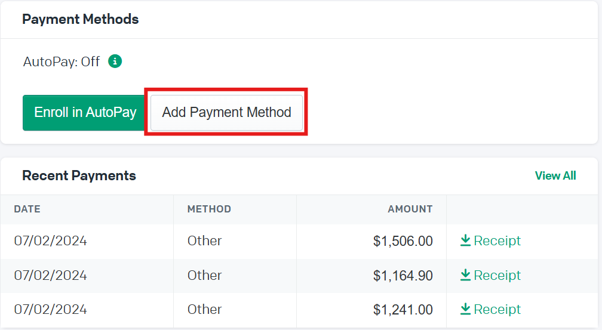Click the Payment Methods section heading

(80, 19)
